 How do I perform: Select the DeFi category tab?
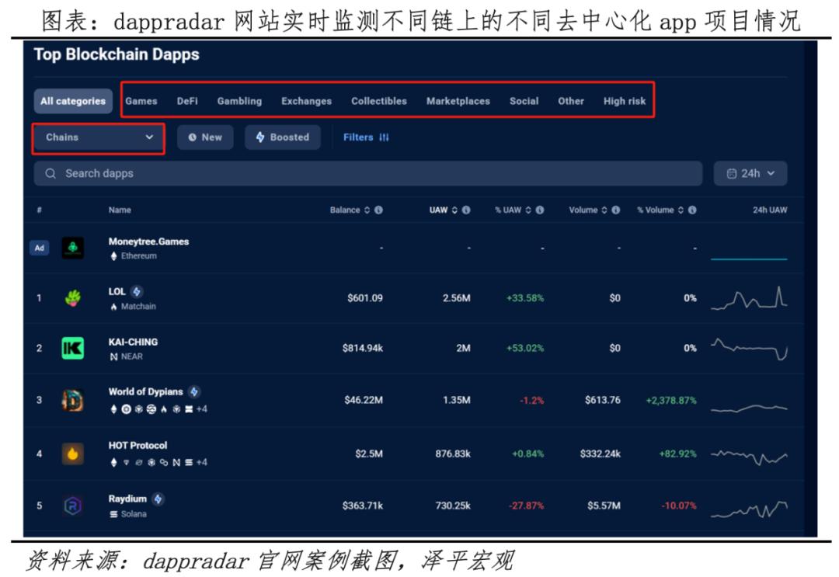tap(186, 101)
